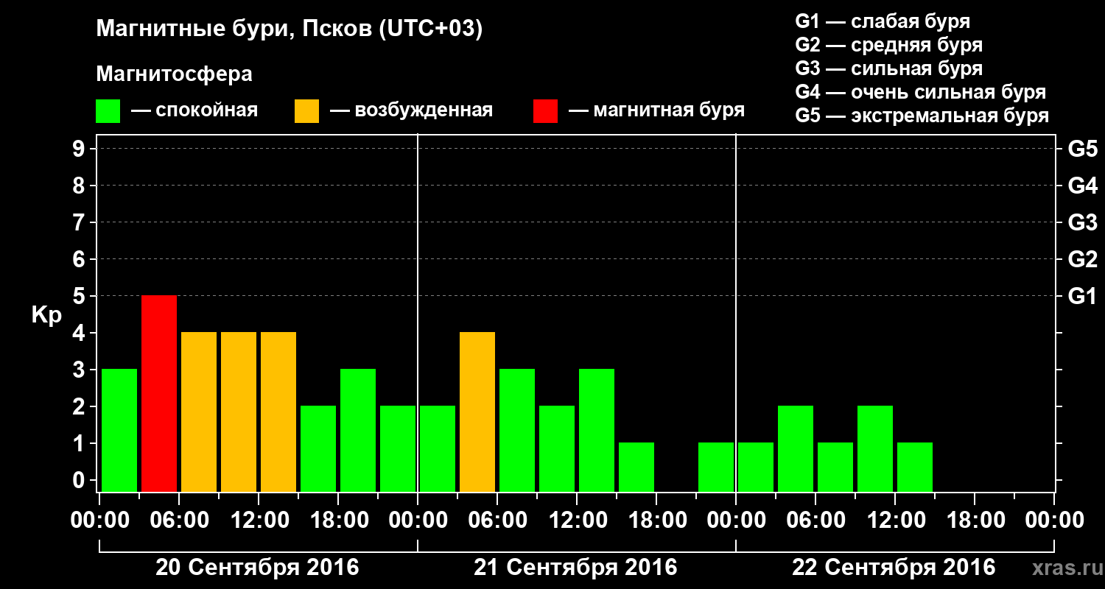
Task: Select the orange bar on 21 September
Action: (x=477, y=412)
